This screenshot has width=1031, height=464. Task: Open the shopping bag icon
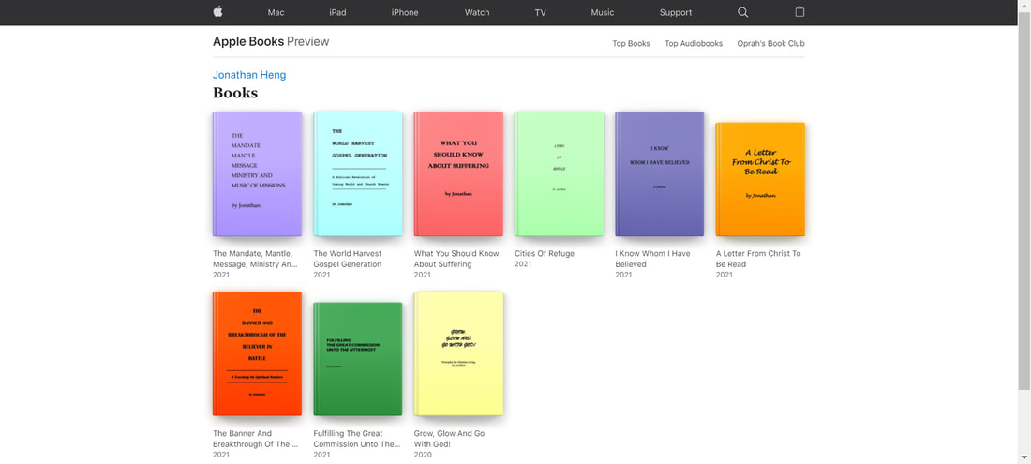pyautogui.click(x=799, y=12)
